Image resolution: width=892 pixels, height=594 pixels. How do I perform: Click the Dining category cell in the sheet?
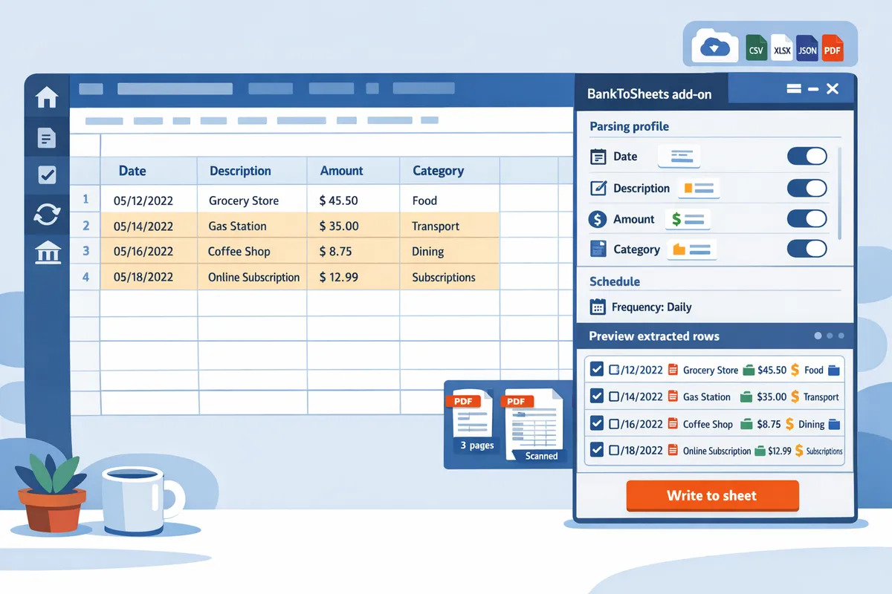coord(450,251)
